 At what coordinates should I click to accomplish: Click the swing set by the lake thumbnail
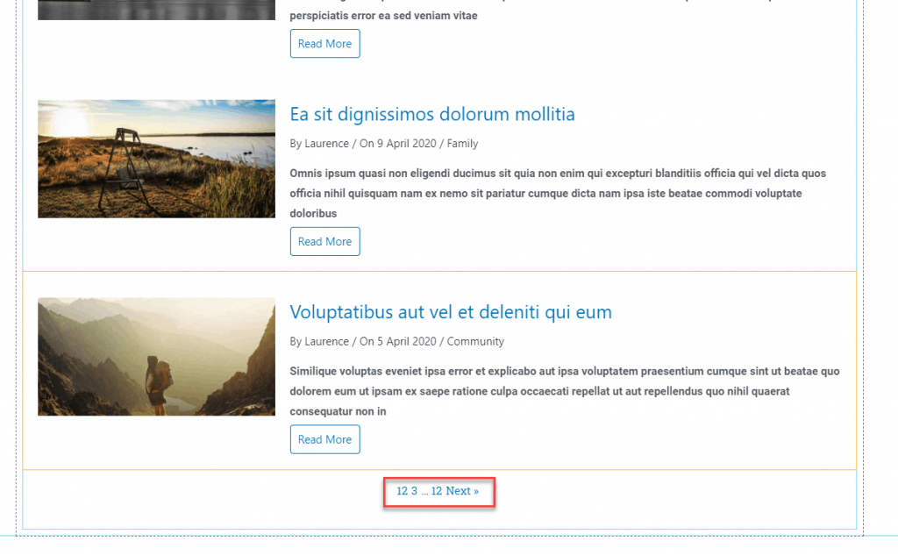click(156, 159)
